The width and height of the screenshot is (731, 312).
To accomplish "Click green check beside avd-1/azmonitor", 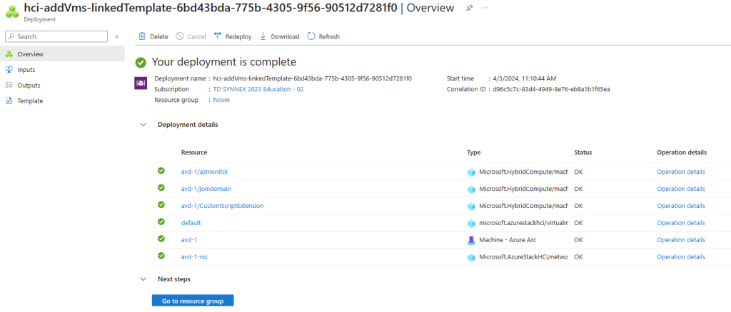I will [161, 171].
